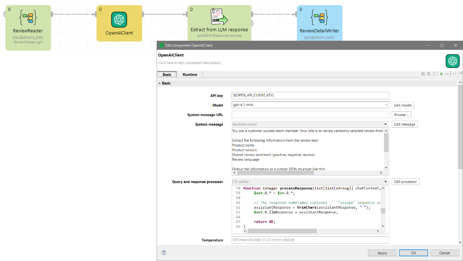Viewport: 463px width, 261px height.
Task: Click the OK button
Action: tap(413, 253)
